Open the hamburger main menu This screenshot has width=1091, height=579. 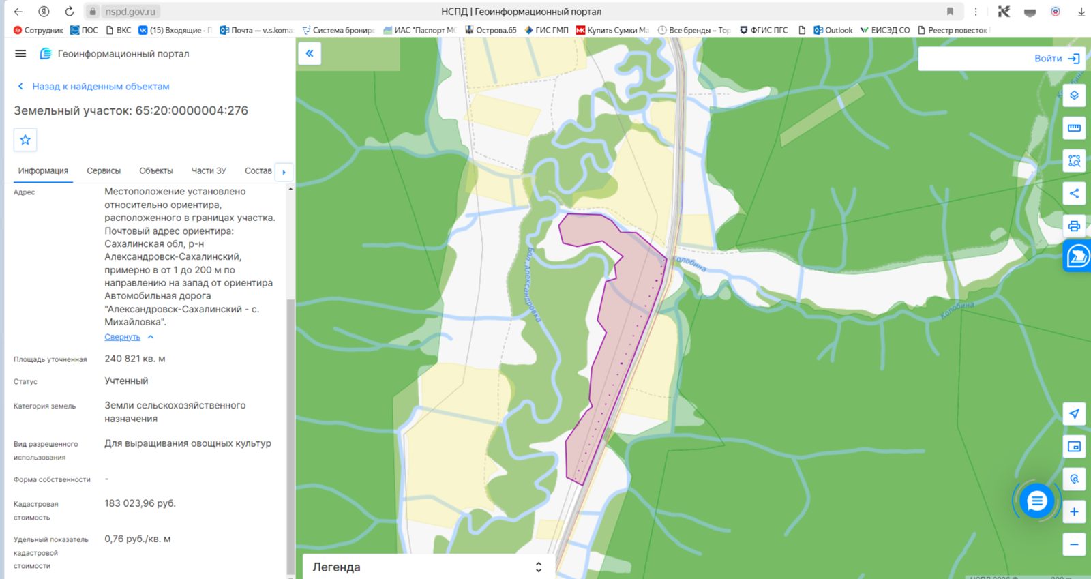pyautogui.click(x=20, y=54)
